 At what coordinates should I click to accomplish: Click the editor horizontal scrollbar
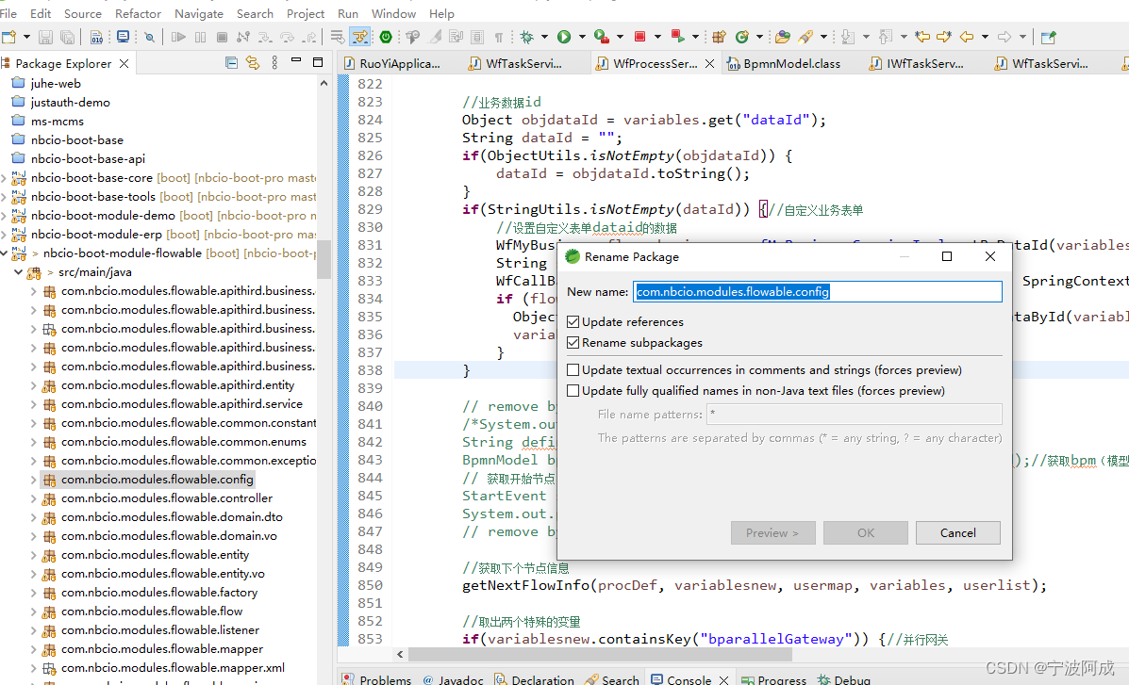[599, 654]
